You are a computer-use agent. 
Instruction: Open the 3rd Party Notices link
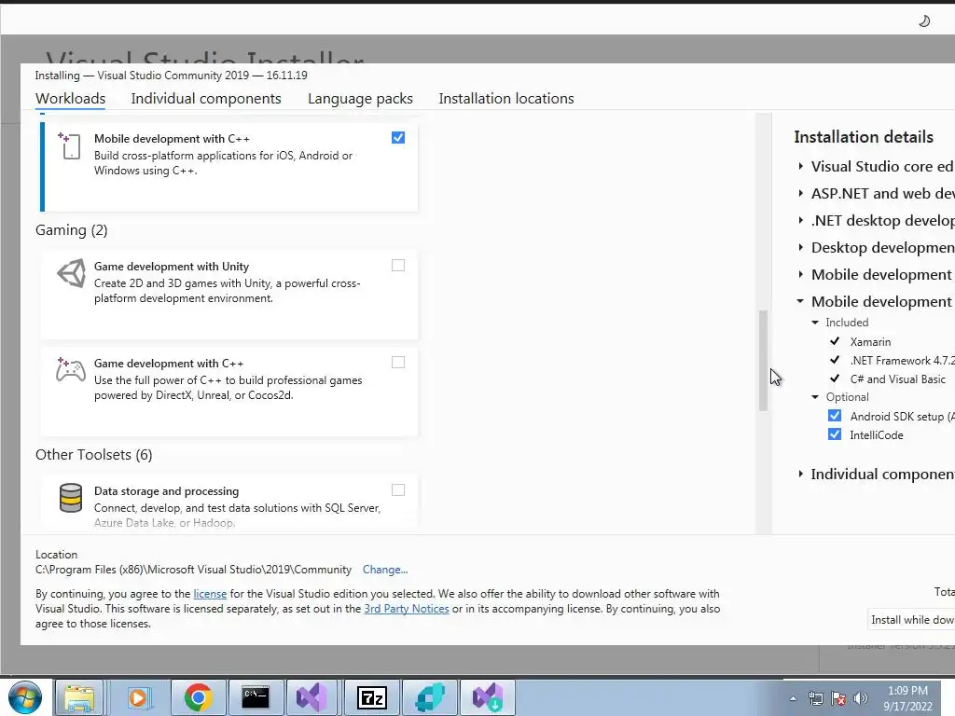tap(407, 609)
